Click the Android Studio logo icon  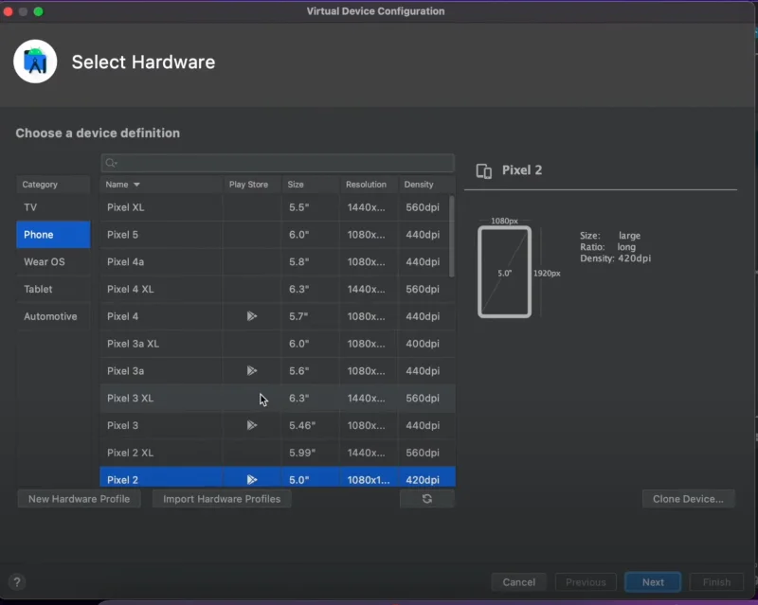click(x=36, y=62)
